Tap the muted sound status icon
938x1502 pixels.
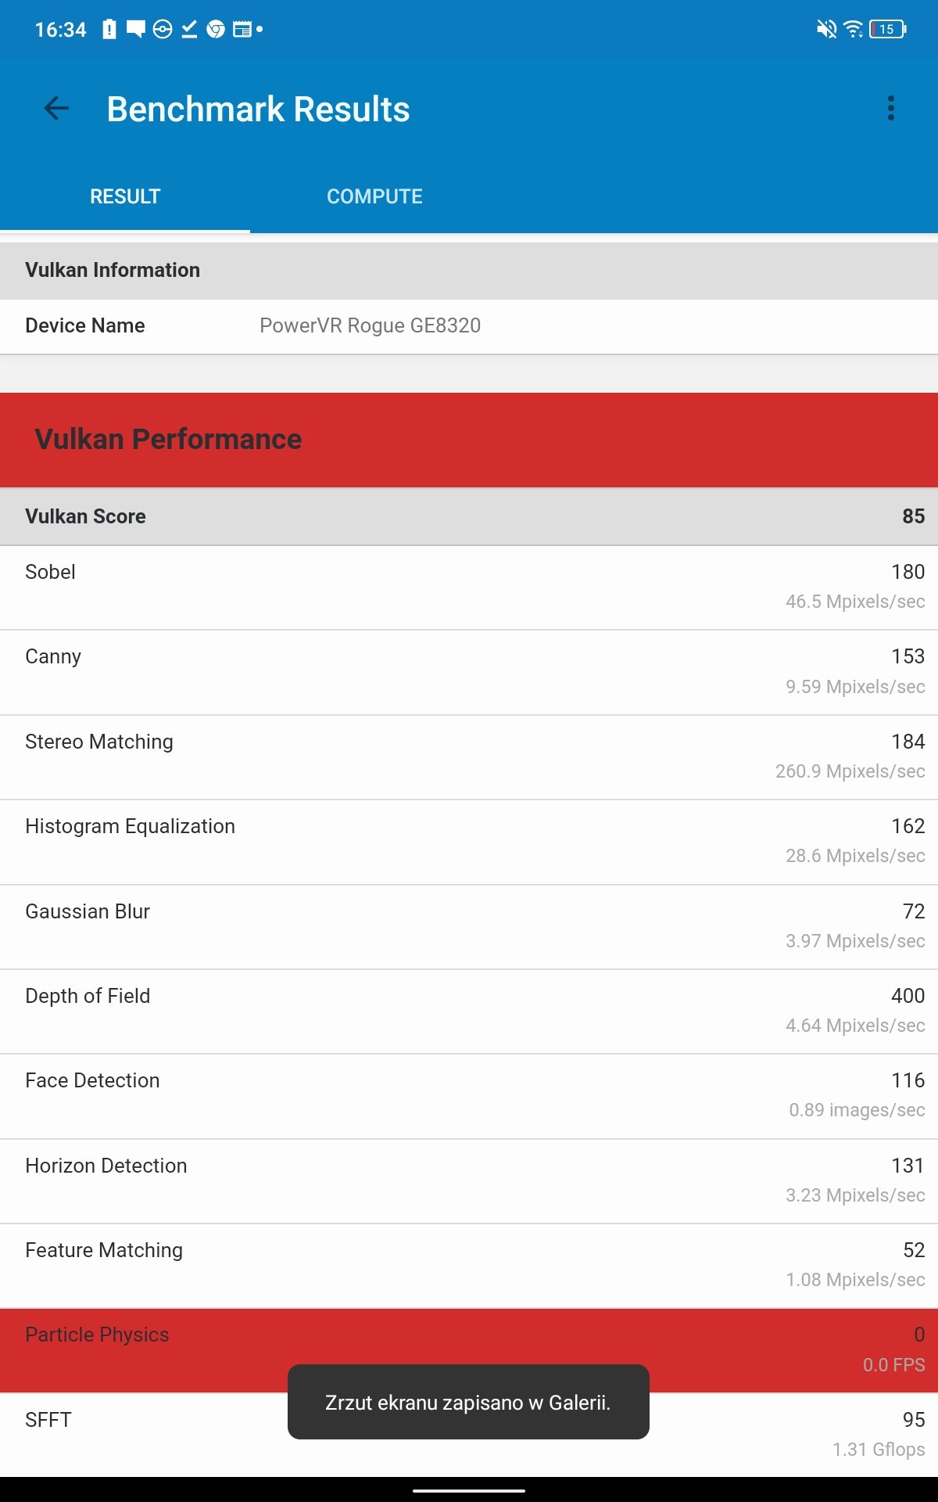point(826,30)
